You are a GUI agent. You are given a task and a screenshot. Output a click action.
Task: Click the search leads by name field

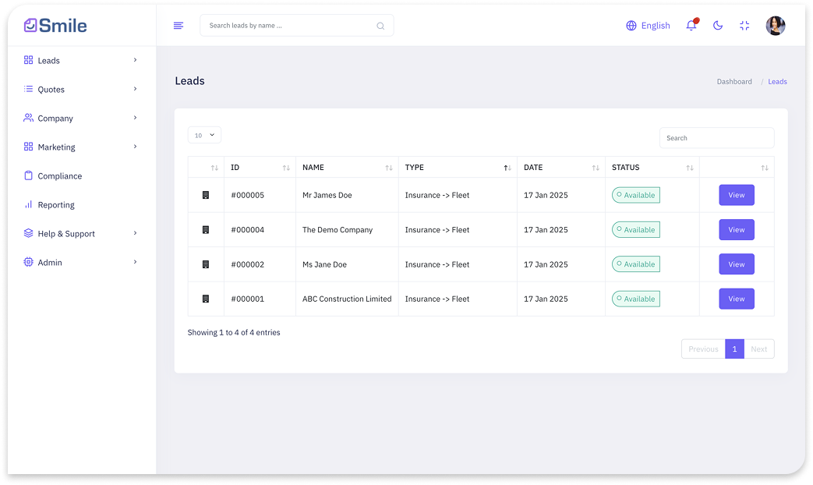290,26
